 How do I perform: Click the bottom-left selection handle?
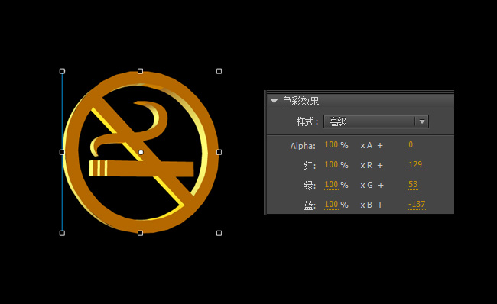[62, 234]
